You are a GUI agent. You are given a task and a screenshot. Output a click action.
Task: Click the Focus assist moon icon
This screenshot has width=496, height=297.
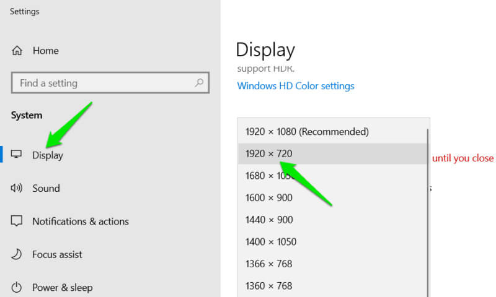pos(17,254)
